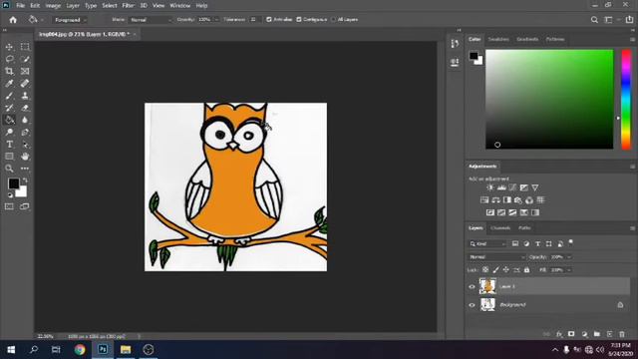This screenshot has height=359, width=638.
Task: Hide Layer 1 with eye icon
Action: (472, 286)
